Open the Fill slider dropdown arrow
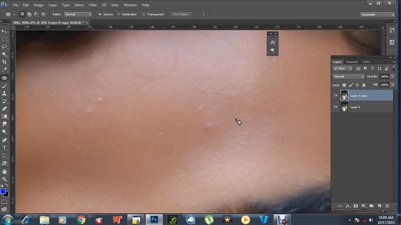 (x=393, y=85)
